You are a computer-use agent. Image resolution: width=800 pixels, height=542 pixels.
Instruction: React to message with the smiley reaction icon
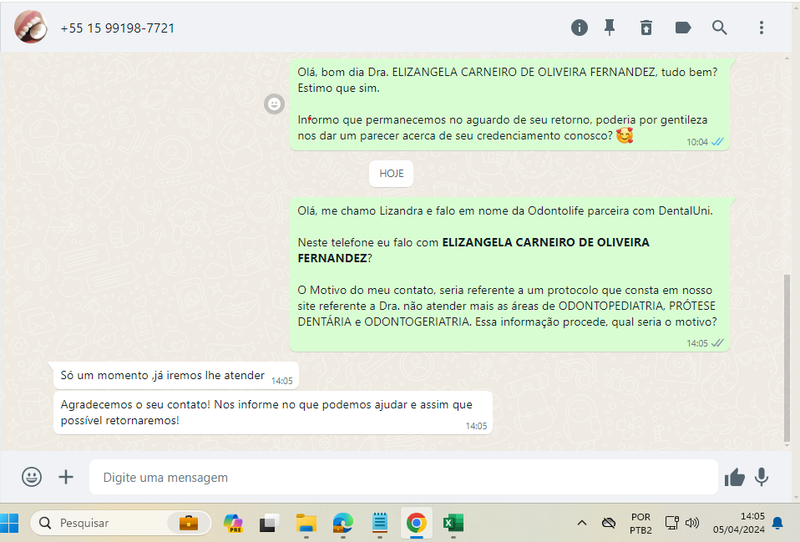[274, 104]
